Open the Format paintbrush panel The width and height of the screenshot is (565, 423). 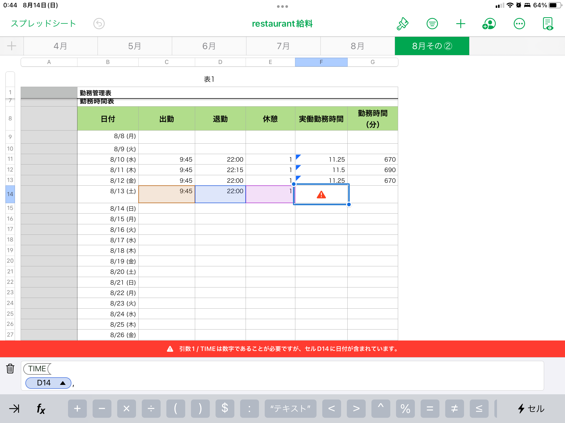click(403, 24)
